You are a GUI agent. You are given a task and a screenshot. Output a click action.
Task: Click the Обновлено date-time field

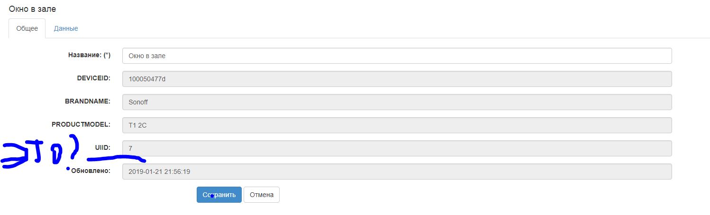[397, 172]
